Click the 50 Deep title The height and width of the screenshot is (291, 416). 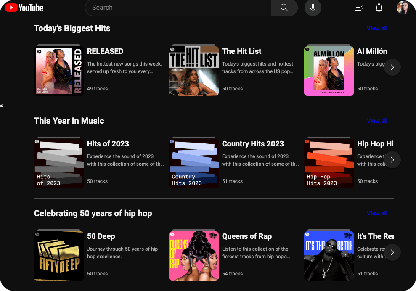click(101, 236)
